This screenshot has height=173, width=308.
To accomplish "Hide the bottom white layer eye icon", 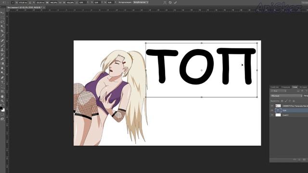I will (272, 115).
